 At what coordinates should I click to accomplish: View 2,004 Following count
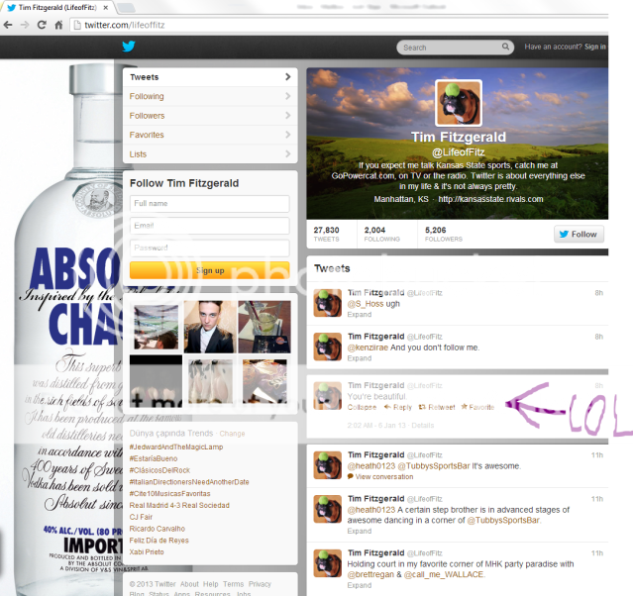[382, 234]
